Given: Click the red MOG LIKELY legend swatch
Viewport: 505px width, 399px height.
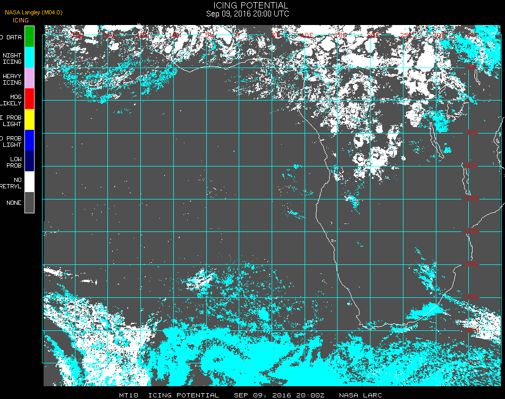Looking at the screenshot, I should 29,98.
